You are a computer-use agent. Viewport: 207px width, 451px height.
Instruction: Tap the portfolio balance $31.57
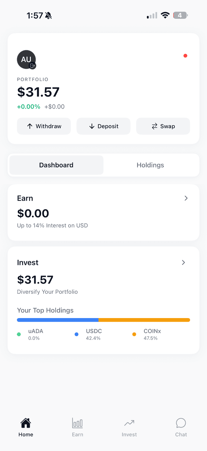tap(38, 92)
